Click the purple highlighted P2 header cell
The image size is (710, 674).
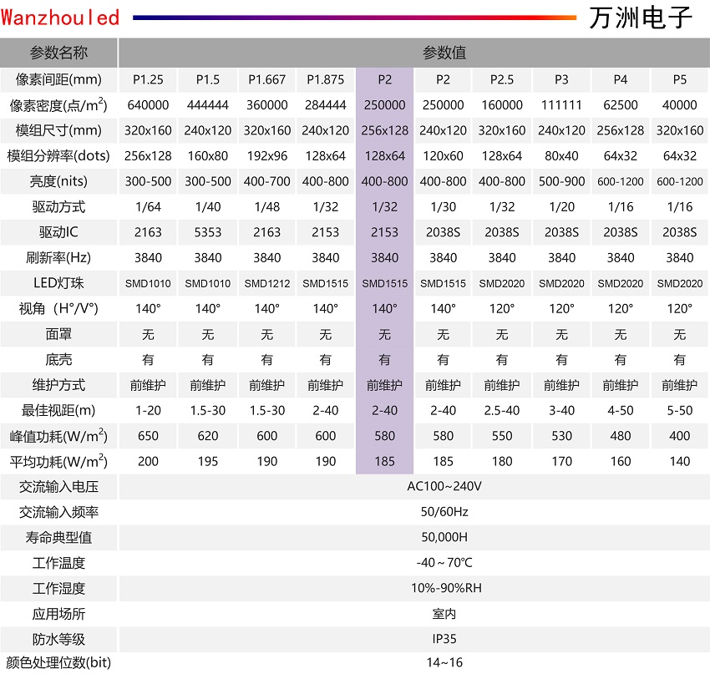click(x=384, y=79)
